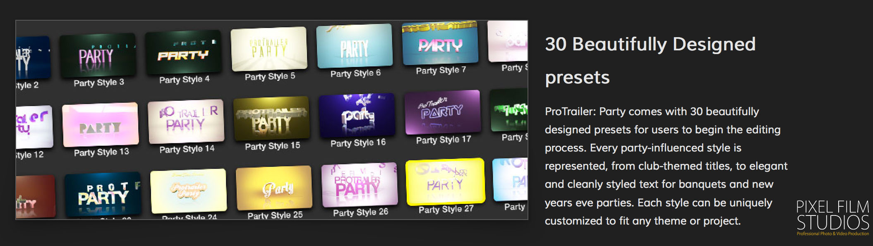Select the Party Style 7 preset thumbnail
Screen dimensions: 873x246
coord(440,43)
